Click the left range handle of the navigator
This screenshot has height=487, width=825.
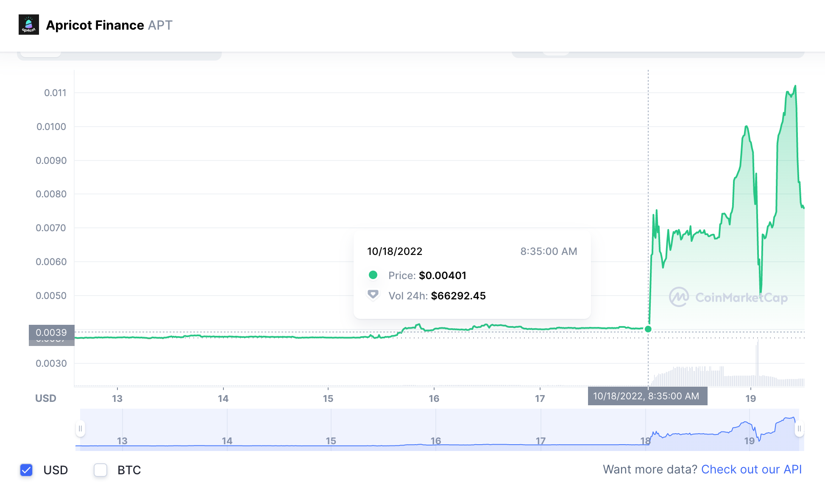[x=80, y=429]
